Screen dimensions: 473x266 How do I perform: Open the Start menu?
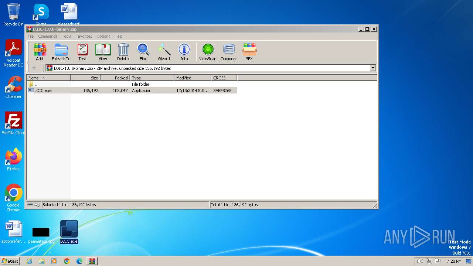tap(10, 261)
